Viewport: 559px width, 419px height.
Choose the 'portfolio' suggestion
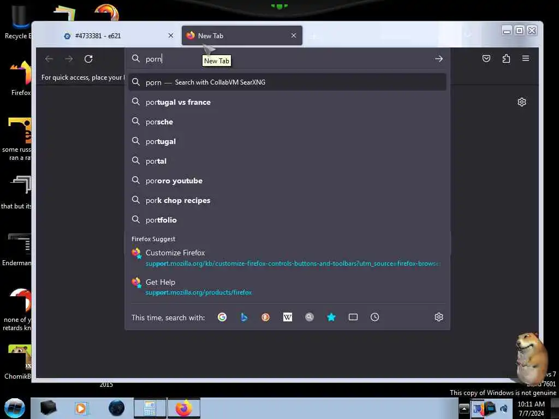(x=287, y=220)
